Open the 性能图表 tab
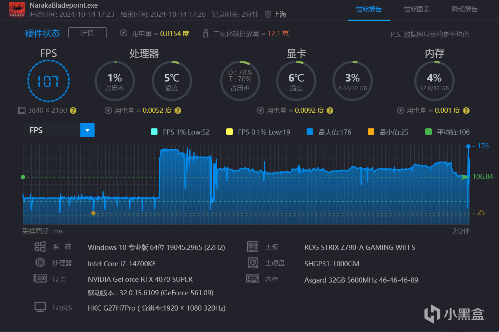The image size is (499, 332). pos(417,9)
